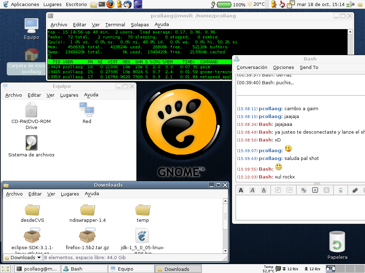Viewport: 365px width, 273px height.
Task: Toggle underline text formatting
Action: point(264,190)
